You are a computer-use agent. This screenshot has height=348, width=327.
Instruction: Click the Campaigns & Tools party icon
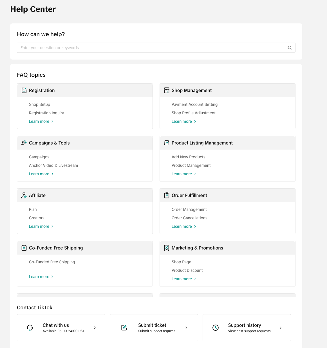coord(24,143)
